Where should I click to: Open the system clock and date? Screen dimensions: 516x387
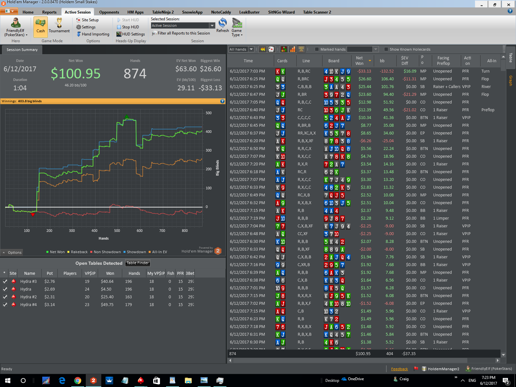pyautogui.click(x=489, y=381)
